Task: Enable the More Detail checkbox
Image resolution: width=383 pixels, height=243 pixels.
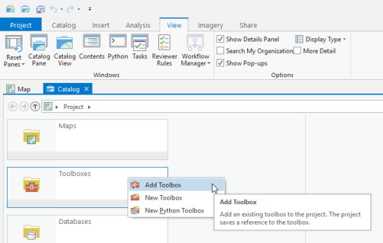Action: point(297,51)
